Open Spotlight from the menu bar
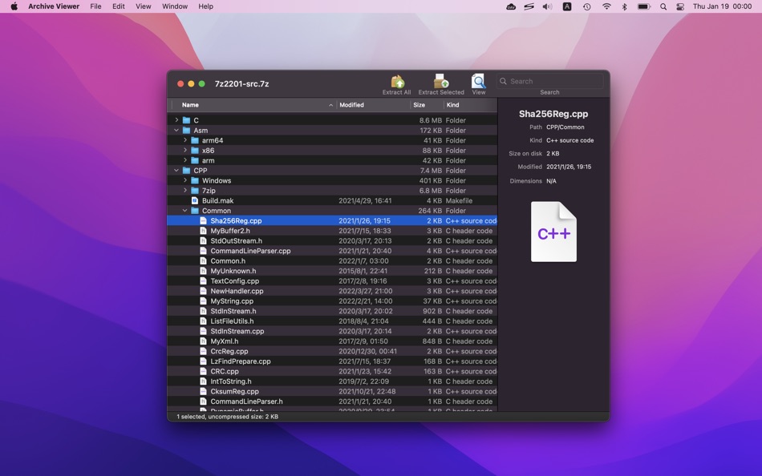 pyautogui.click(x=663, y=6)
